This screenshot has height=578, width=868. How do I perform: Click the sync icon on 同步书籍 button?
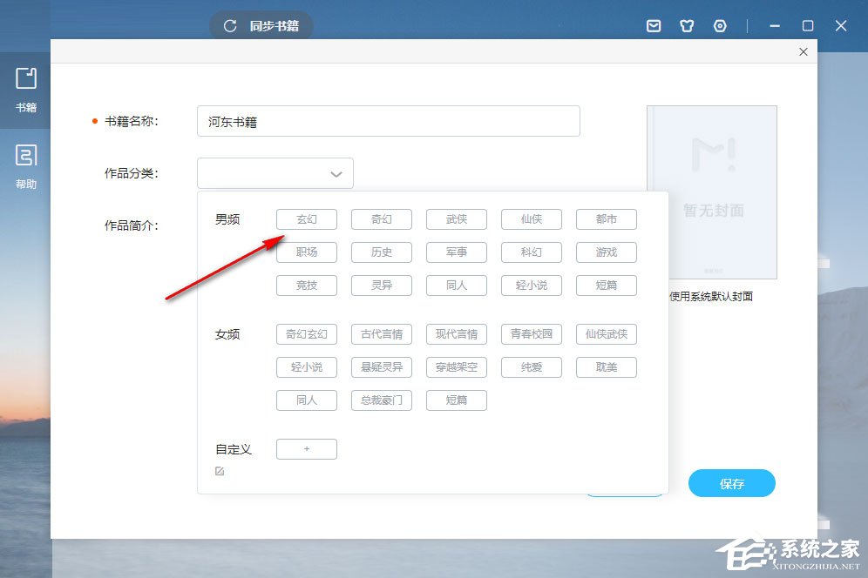click(228, 25)
